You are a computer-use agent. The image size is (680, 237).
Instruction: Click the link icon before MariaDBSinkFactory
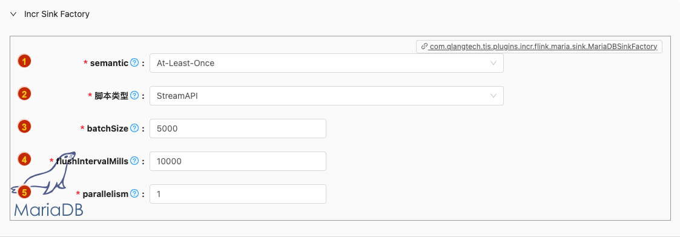424,47
